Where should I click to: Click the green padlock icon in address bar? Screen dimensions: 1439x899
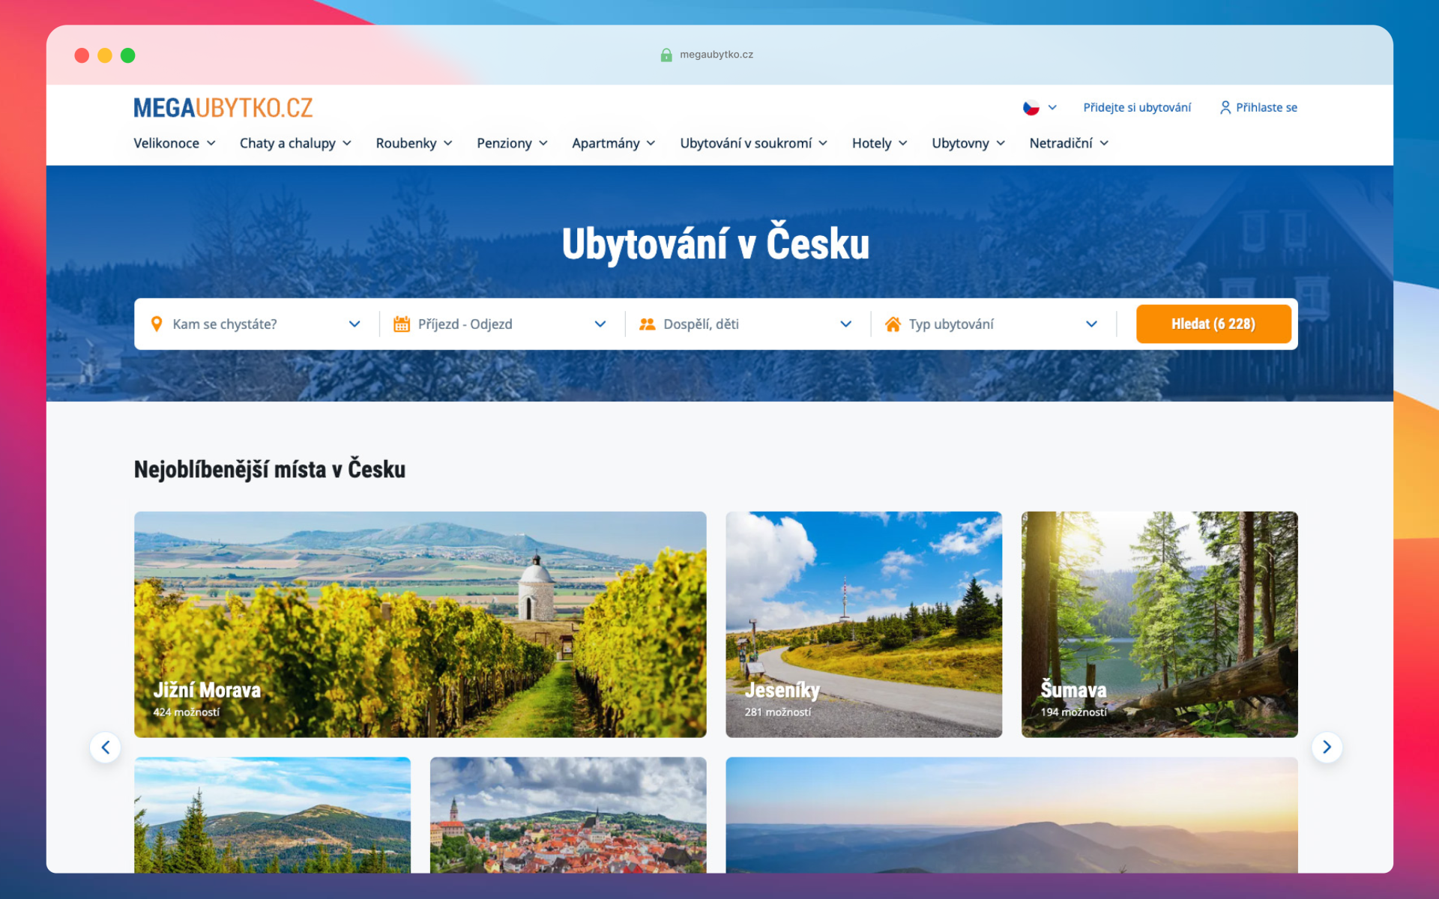point(666,55)
